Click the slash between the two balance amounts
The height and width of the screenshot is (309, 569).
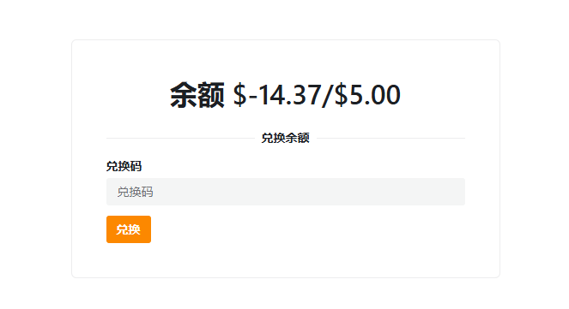click(327, 95)
